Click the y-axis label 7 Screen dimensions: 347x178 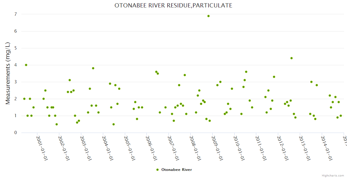(x=15, y=14)
